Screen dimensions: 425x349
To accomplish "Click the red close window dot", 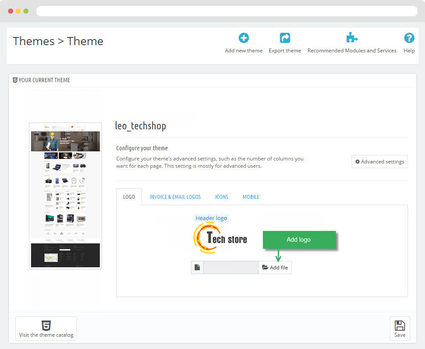I will 11,11.
